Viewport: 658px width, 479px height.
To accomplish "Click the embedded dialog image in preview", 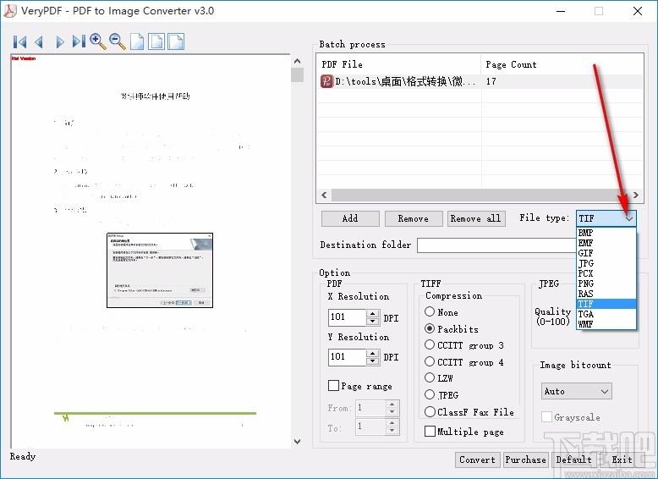I will coord(160,270).
